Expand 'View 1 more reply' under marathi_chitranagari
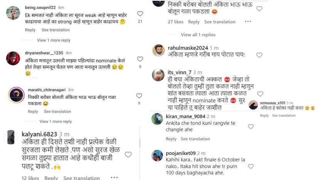Viewport: 320px width, 180px height. point(56,121)
